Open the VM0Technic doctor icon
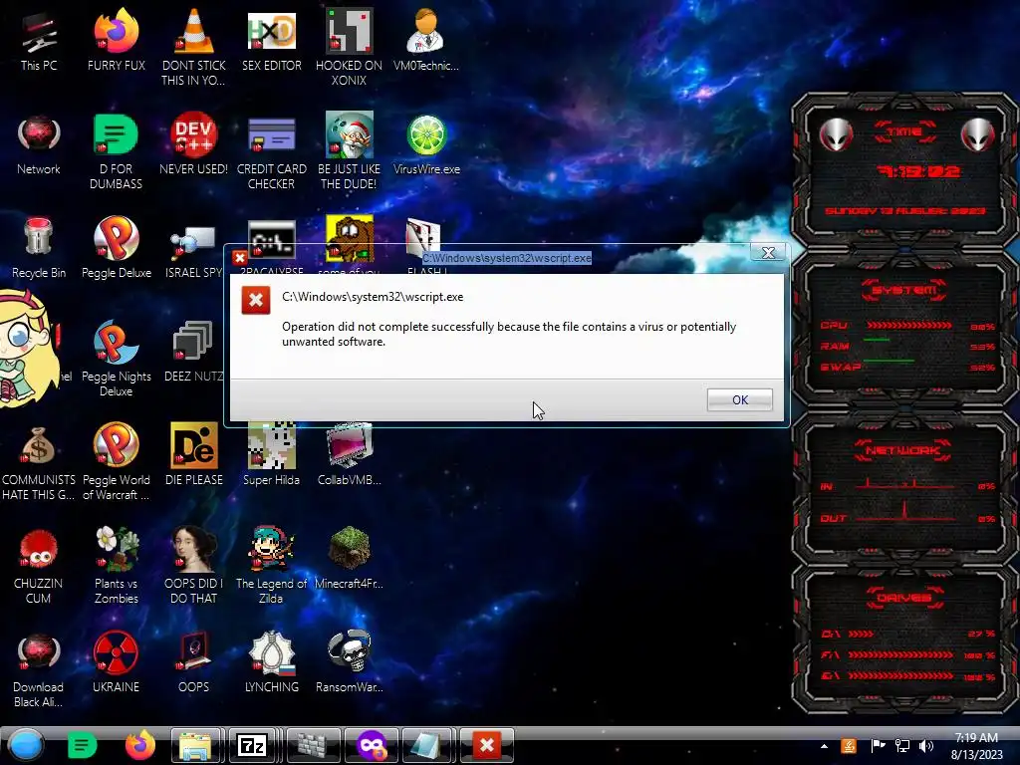Viewport: 1020px width, 765px height. click(x=426, y=40)
